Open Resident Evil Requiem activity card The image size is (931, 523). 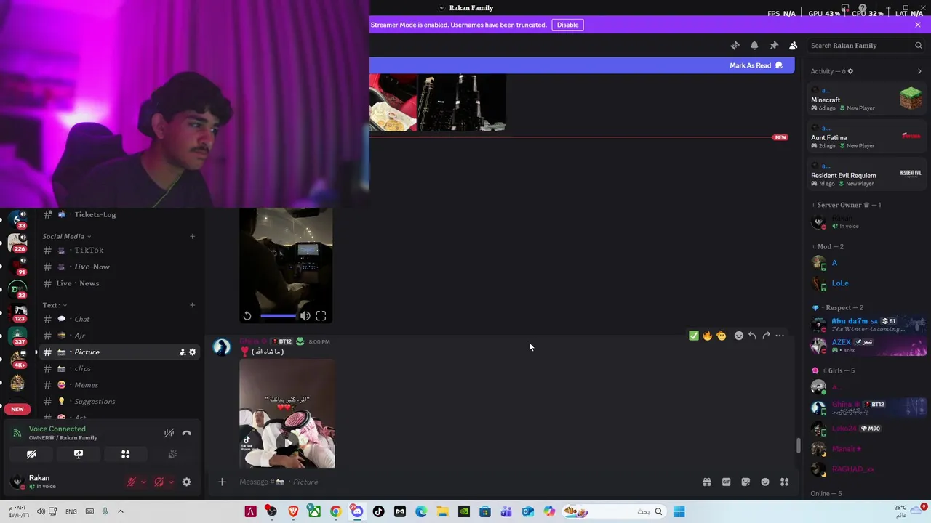click(867, 174)
